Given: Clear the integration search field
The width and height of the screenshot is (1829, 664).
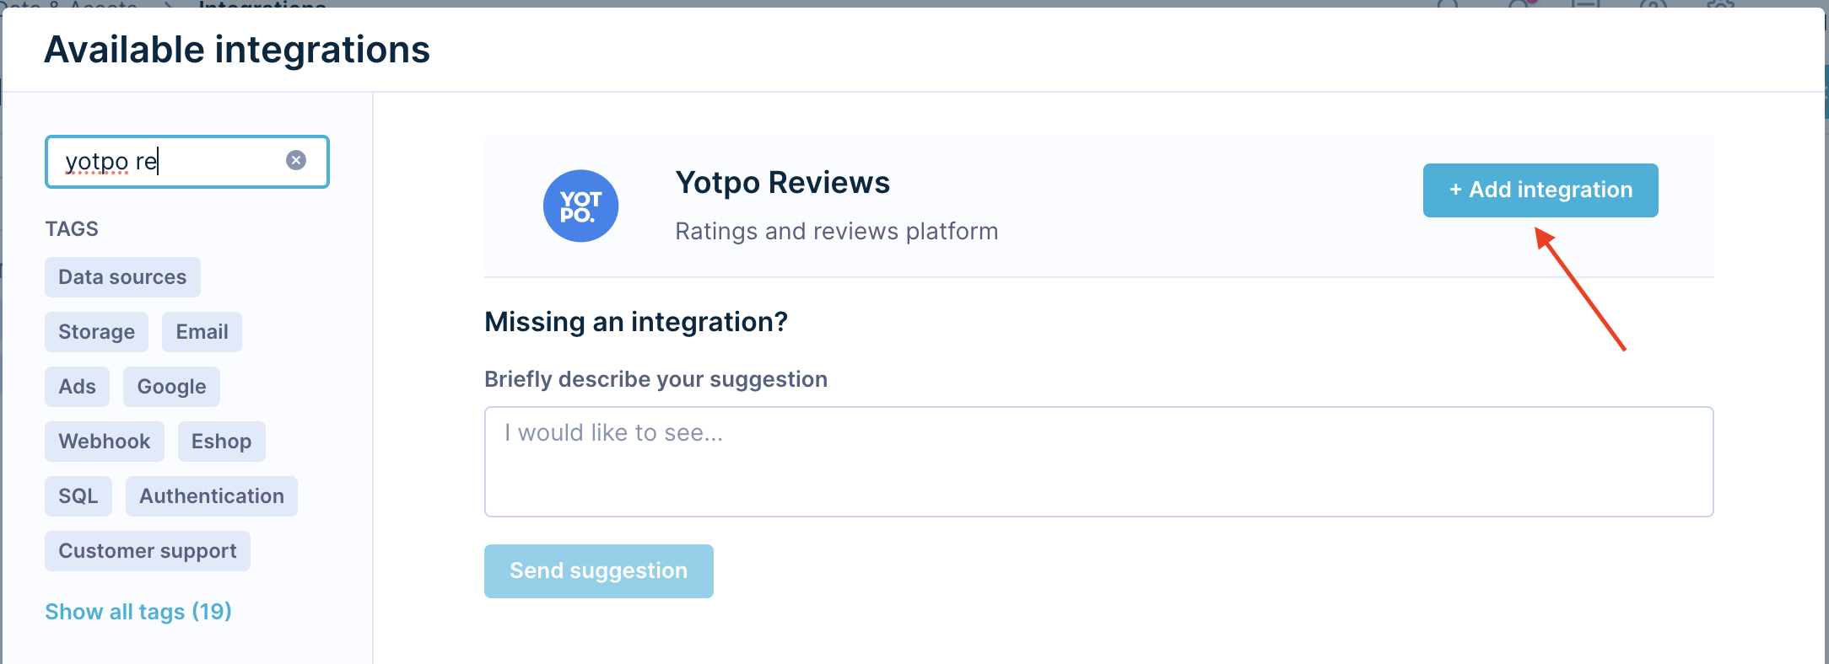Looking at the screenshot, I should click(x=296, y=160).
